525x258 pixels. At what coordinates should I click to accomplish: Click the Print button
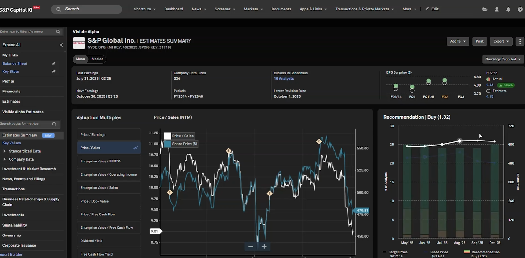coord(480,41)
